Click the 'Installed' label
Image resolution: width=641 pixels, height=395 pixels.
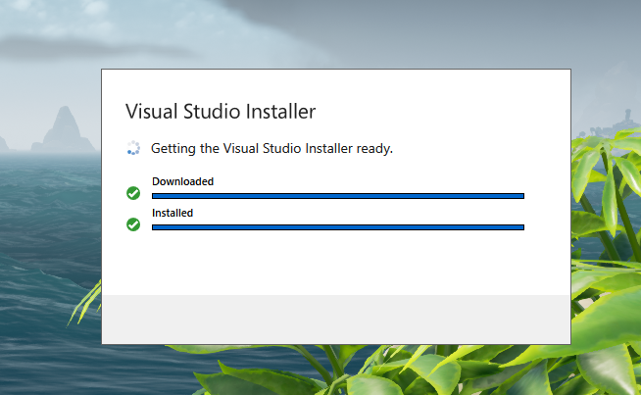(x=173, y=213)
